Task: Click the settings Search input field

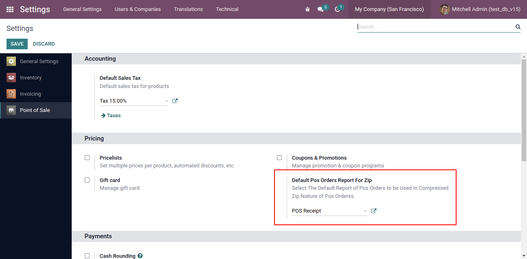Action: (x=436, y=27)
